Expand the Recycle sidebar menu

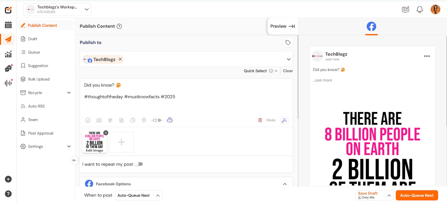[69, 93]
